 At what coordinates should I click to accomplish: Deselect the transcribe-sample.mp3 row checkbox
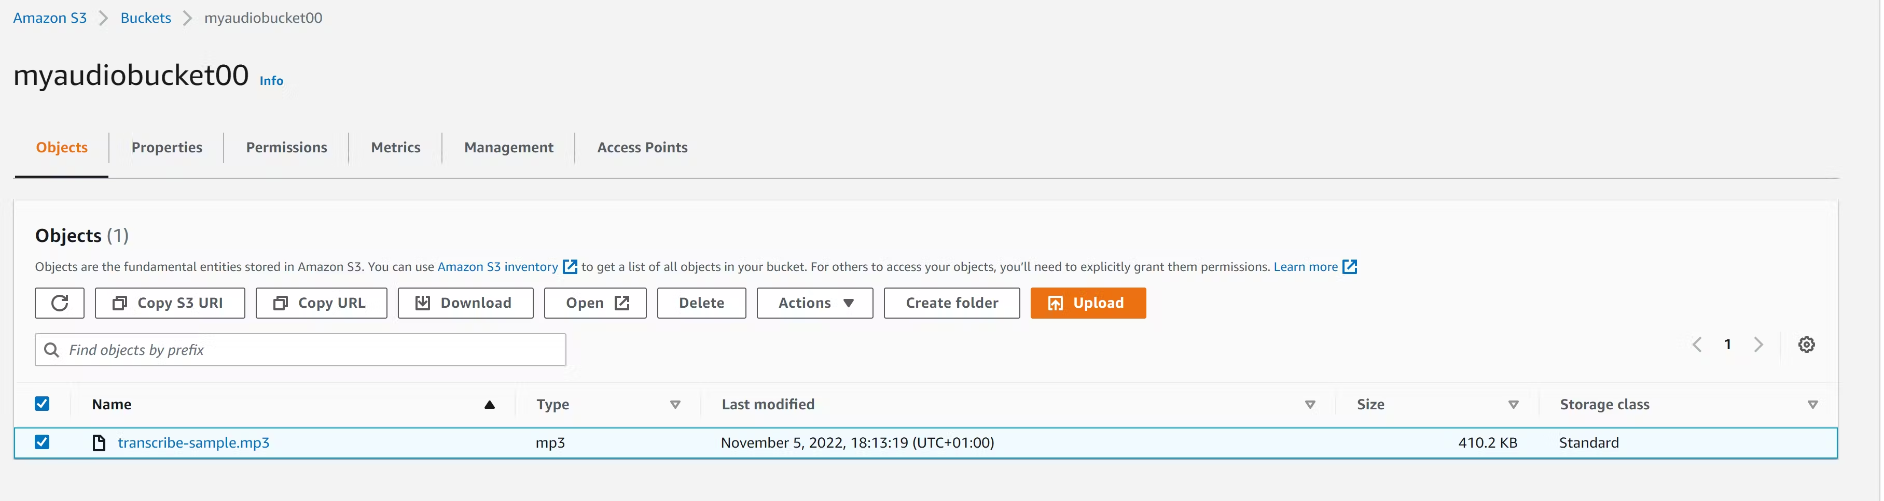43,442
